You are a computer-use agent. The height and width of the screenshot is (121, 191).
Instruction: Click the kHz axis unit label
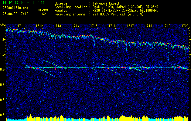click(x=3, y=25)
